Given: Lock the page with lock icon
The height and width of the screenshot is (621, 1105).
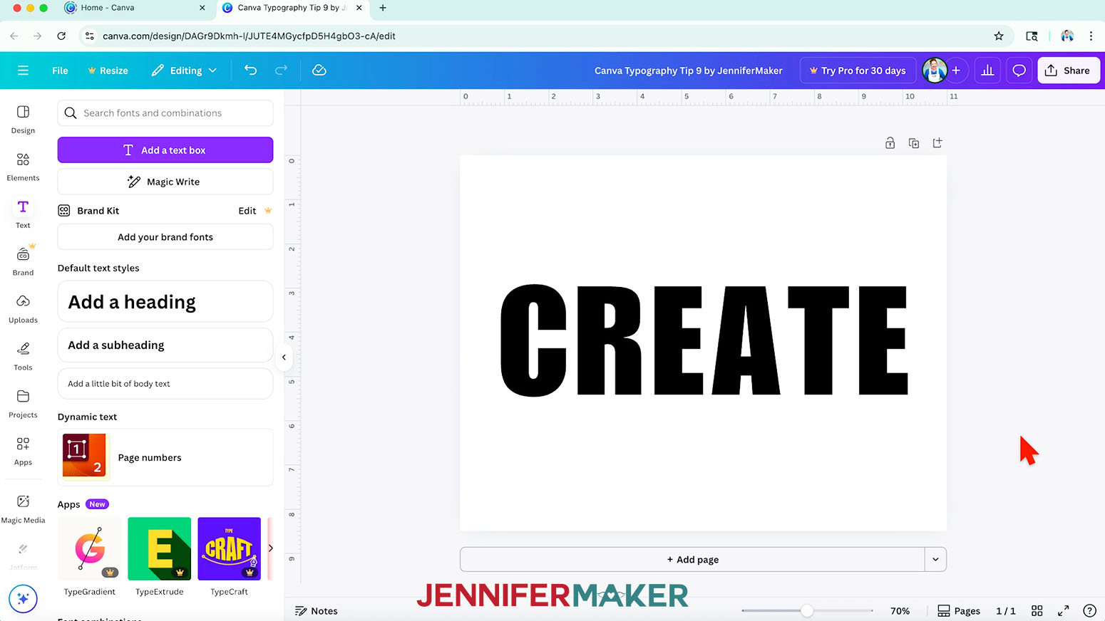Looking at the screenshot, I should (x=890, y=143).
